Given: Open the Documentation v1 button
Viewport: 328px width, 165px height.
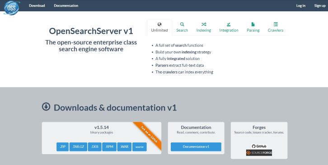Looking at the screenshot, I should coord(196,147).
